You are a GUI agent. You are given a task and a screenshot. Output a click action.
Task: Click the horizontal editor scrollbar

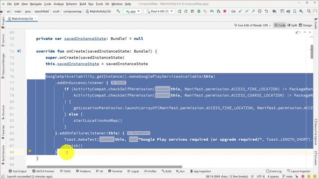pos(104,167)
